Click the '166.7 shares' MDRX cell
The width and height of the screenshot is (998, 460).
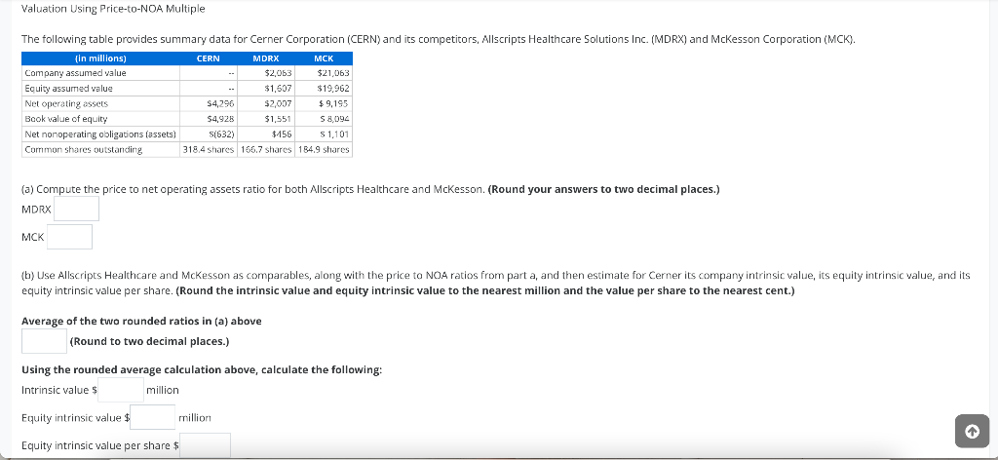click(266, 149)
